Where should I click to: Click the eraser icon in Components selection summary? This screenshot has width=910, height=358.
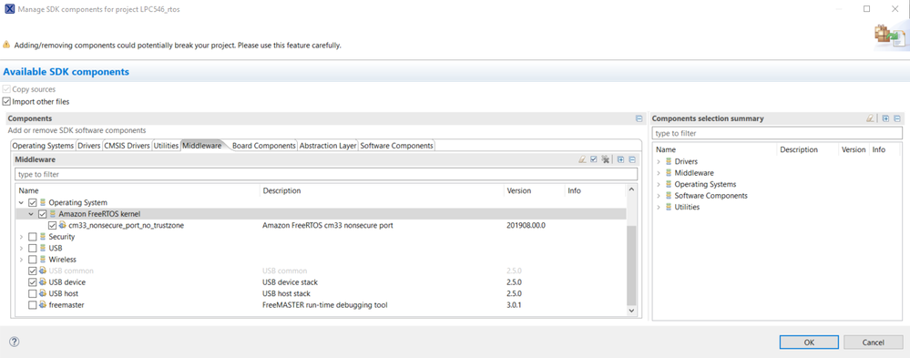(870, 118)
